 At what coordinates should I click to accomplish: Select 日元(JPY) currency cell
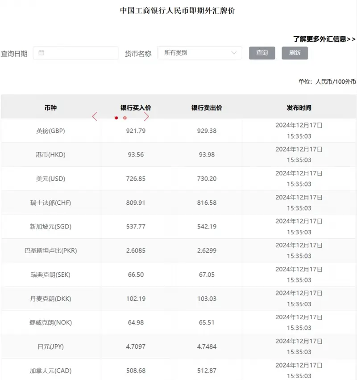50,346
